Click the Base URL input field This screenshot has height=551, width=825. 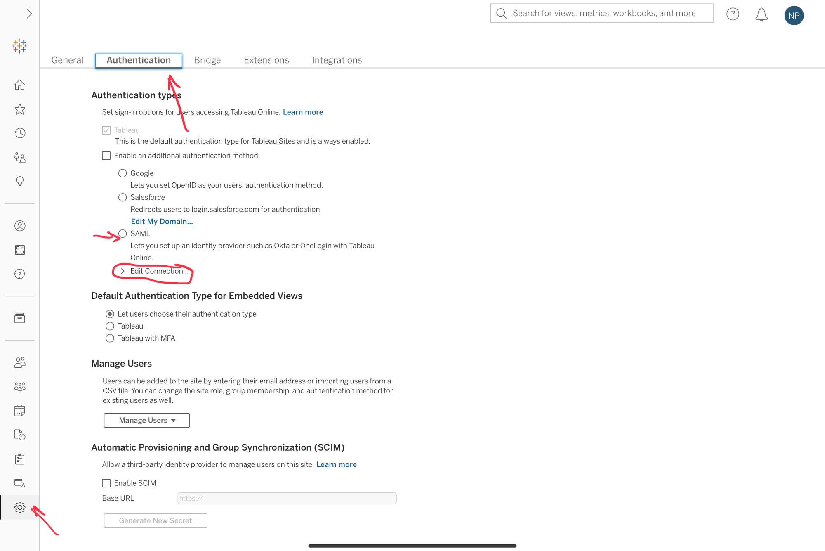287,498
